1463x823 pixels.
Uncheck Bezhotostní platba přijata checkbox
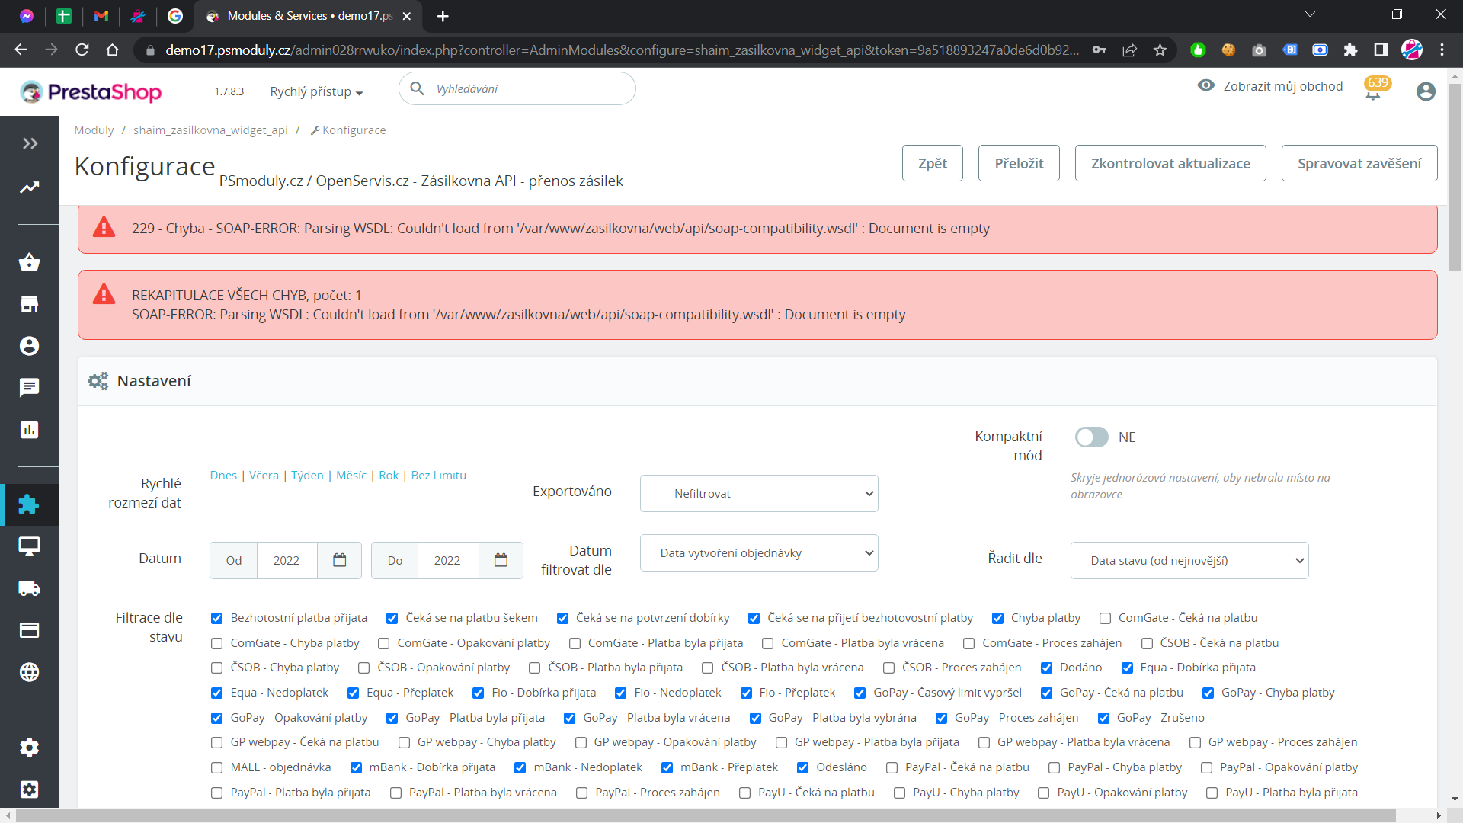coord(217,618)
